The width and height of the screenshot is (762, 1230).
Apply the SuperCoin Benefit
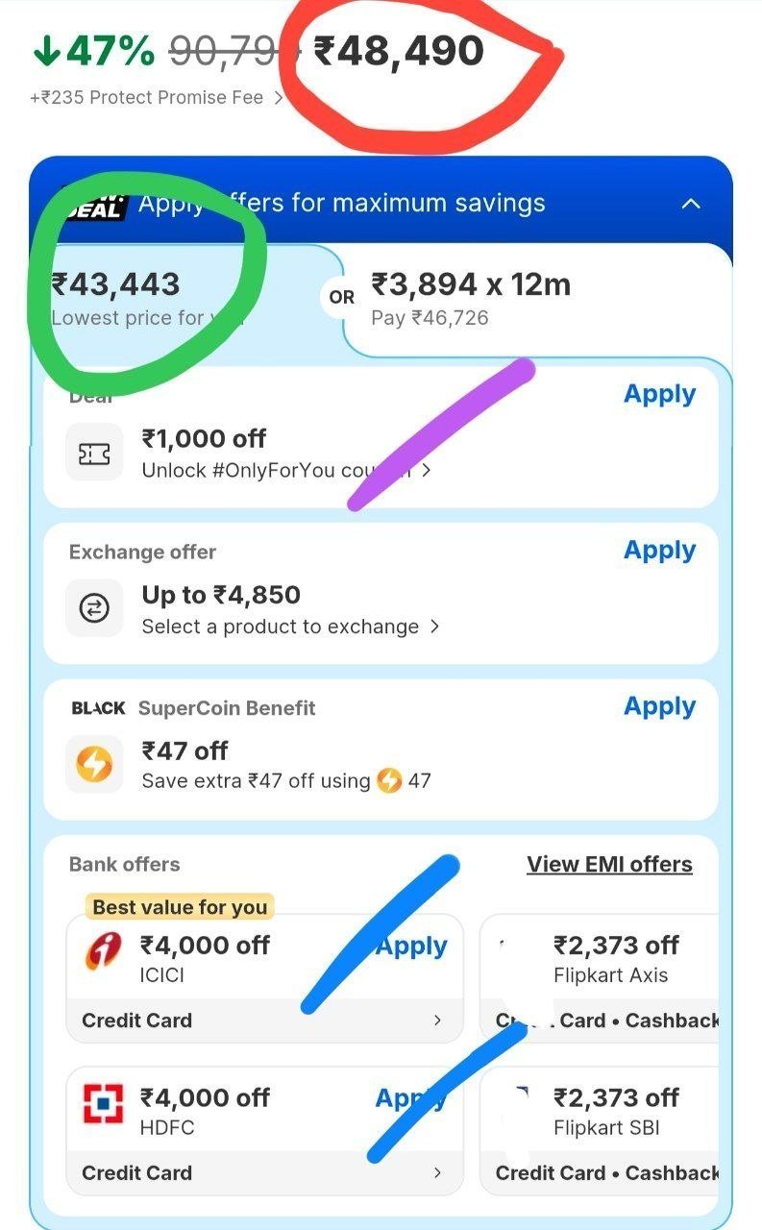[659, 706]
